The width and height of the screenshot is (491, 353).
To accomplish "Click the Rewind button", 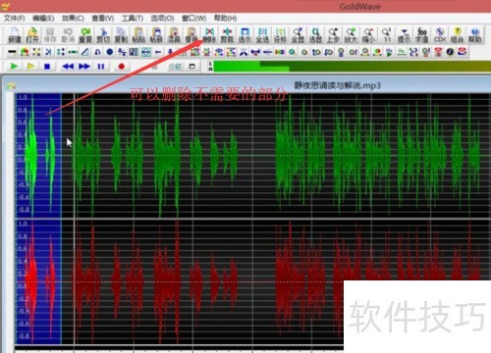I will coord(68,67).
